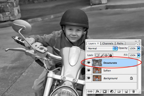144x96 pixels.
Task: Lock layer position
Action: pyautogui.click(x=106, y=55)
